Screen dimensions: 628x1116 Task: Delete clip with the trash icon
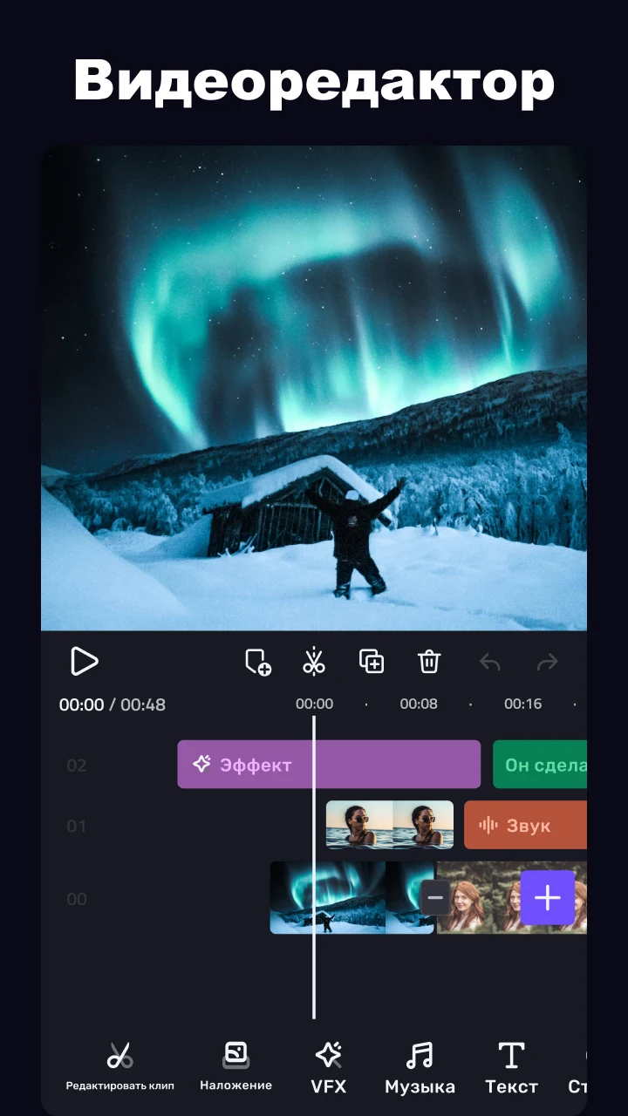pyautogui.click(x=428, y=662)
